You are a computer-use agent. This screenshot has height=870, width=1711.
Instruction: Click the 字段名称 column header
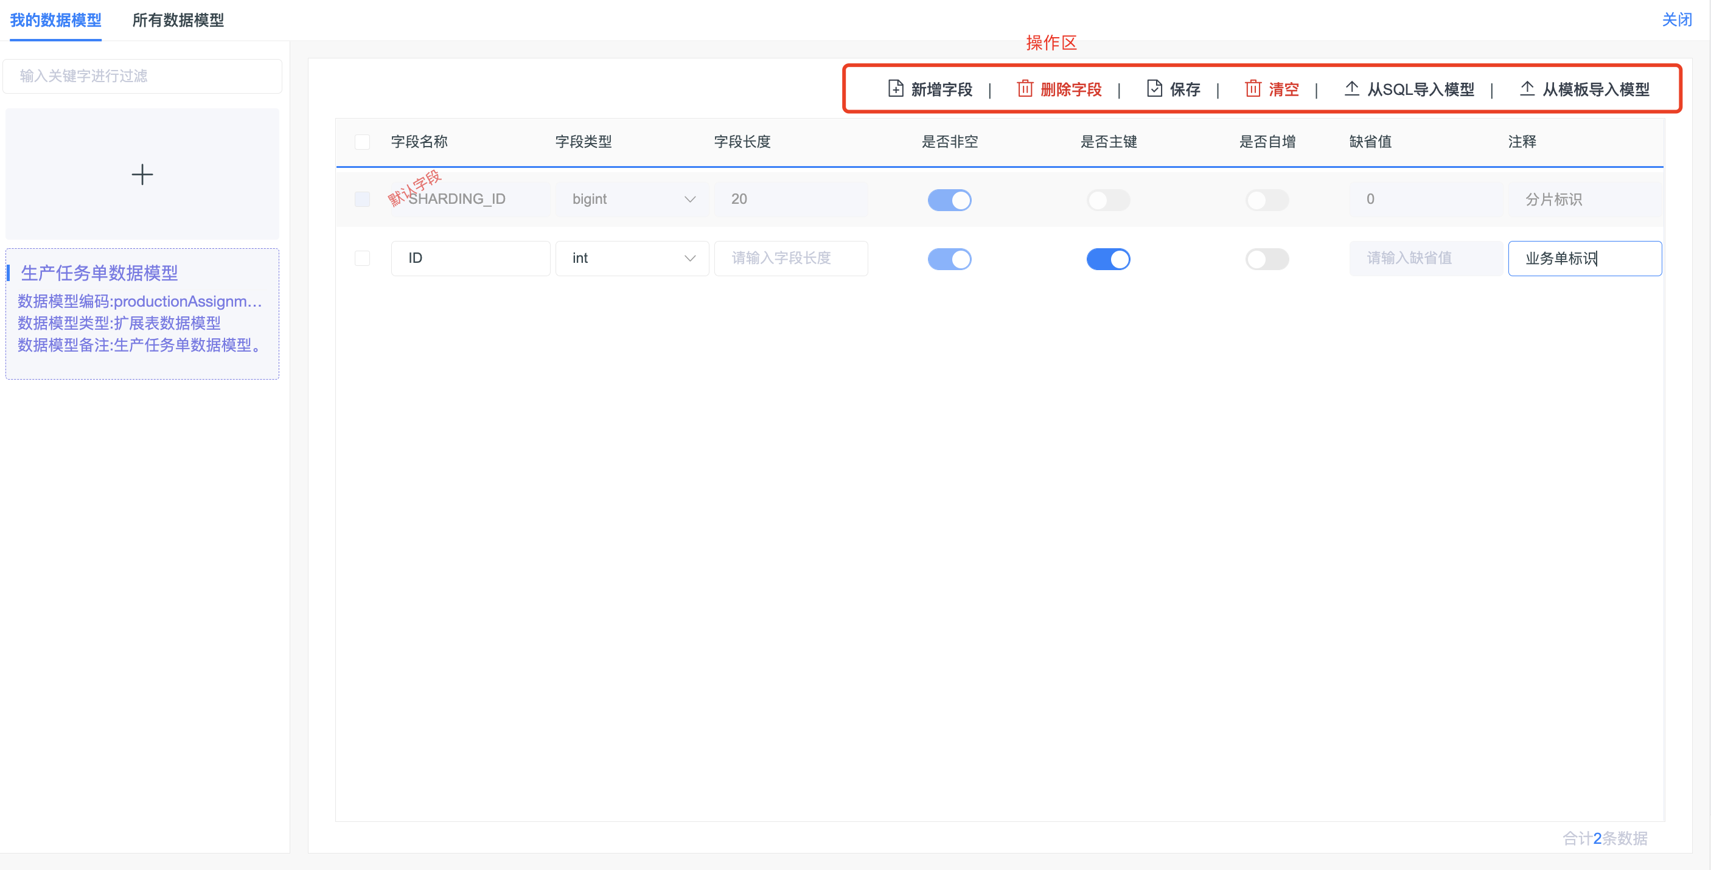419,142
